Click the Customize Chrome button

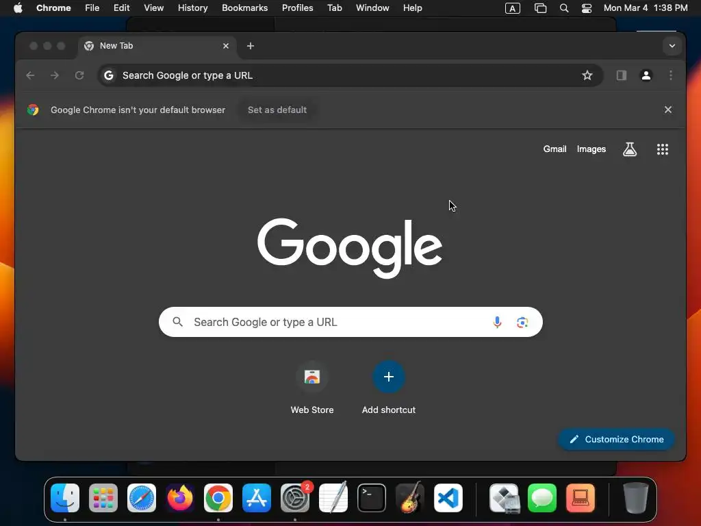617,439
